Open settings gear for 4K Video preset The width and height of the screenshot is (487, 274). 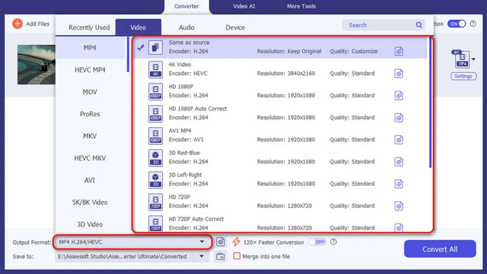click(x=399, y=73)
